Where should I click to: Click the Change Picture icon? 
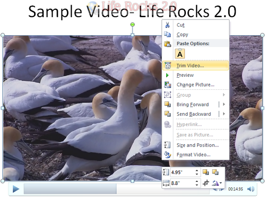click(167, 85)
